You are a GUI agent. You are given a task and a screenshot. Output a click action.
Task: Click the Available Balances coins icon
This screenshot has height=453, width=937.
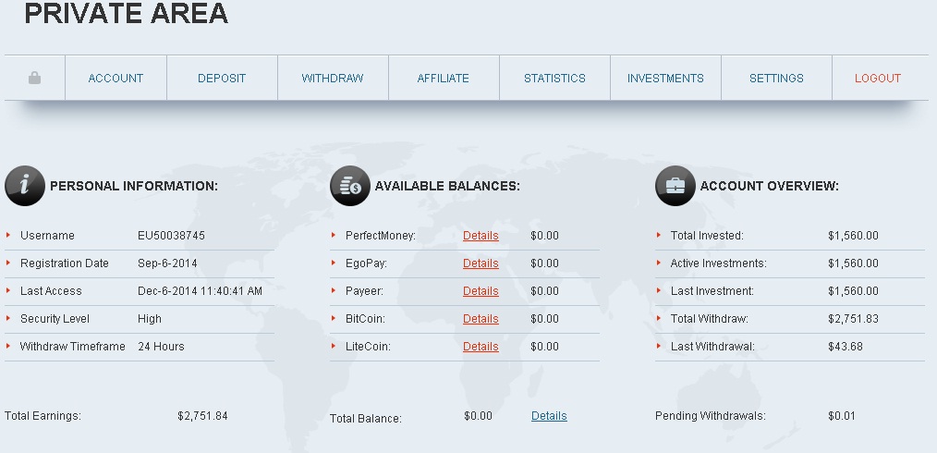click(350, 186)
